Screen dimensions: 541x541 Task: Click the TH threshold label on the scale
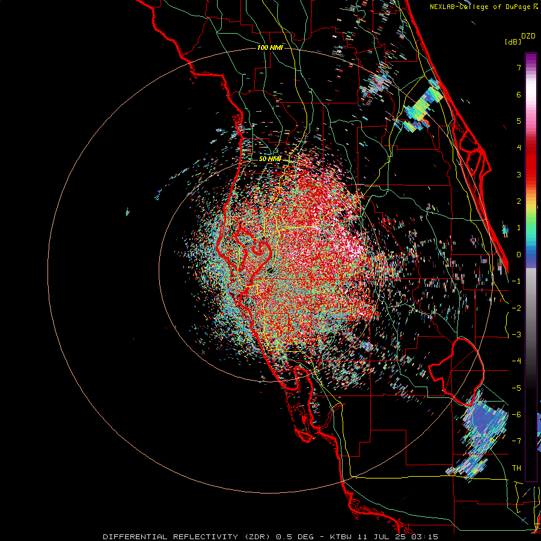516,468
